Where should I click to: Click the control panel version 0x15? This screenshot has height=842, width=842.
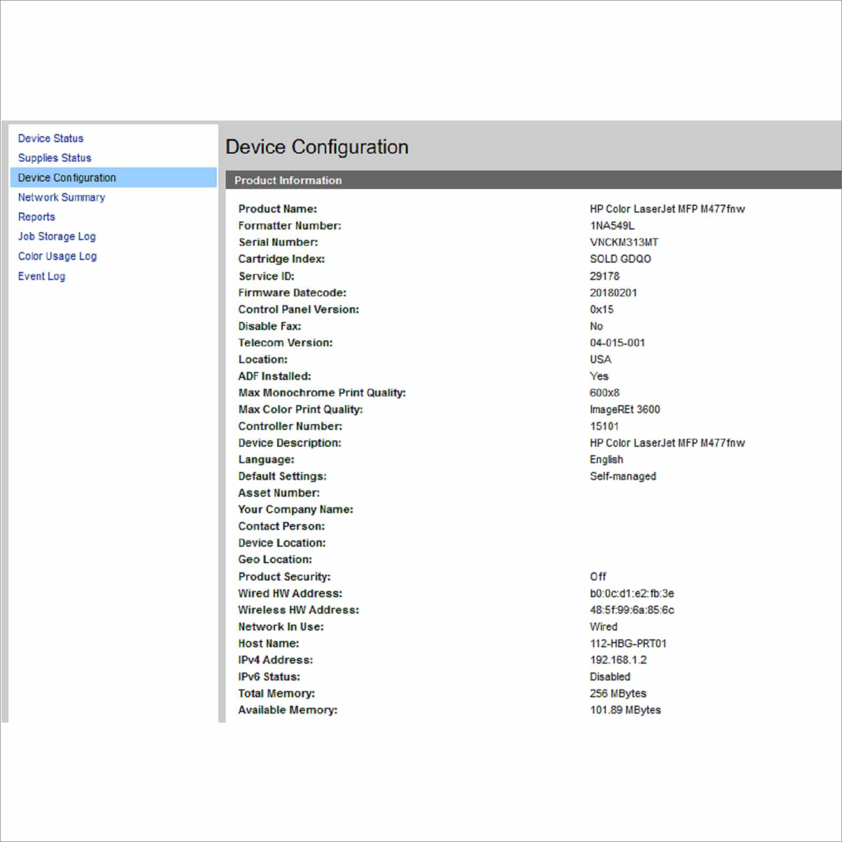coord(602,309)
